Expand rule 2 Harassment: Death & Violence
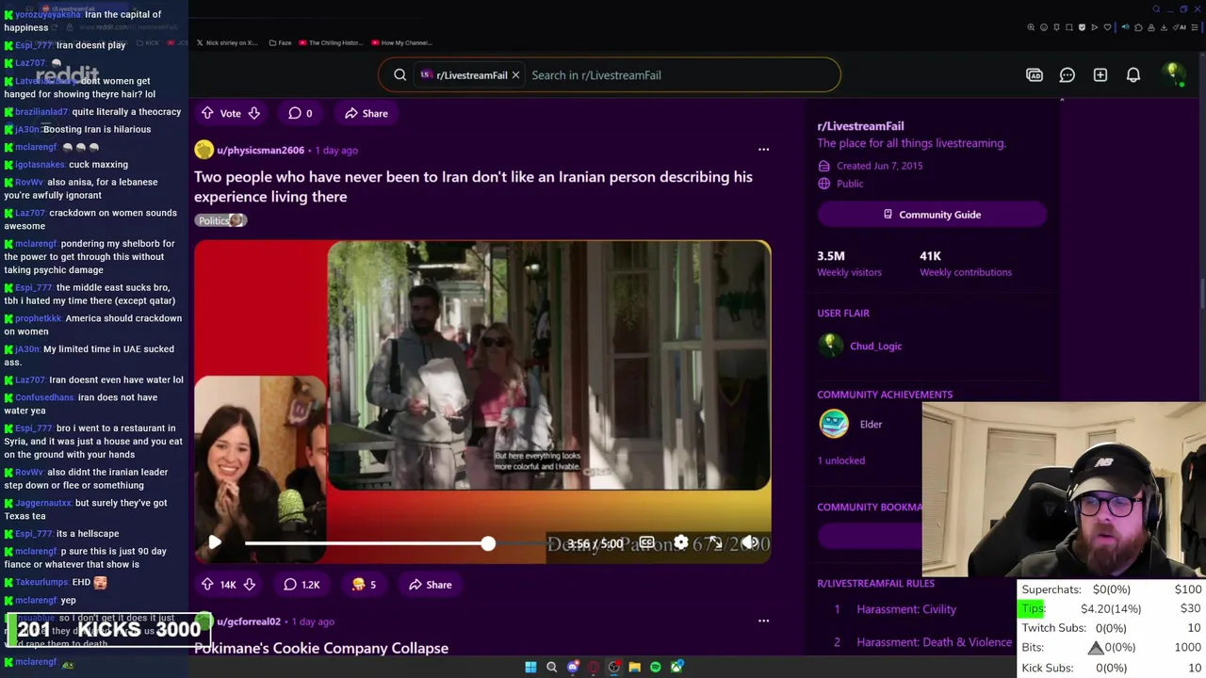Image resolution: width=1206 pixels, height=678 pixels. point(934,642)
